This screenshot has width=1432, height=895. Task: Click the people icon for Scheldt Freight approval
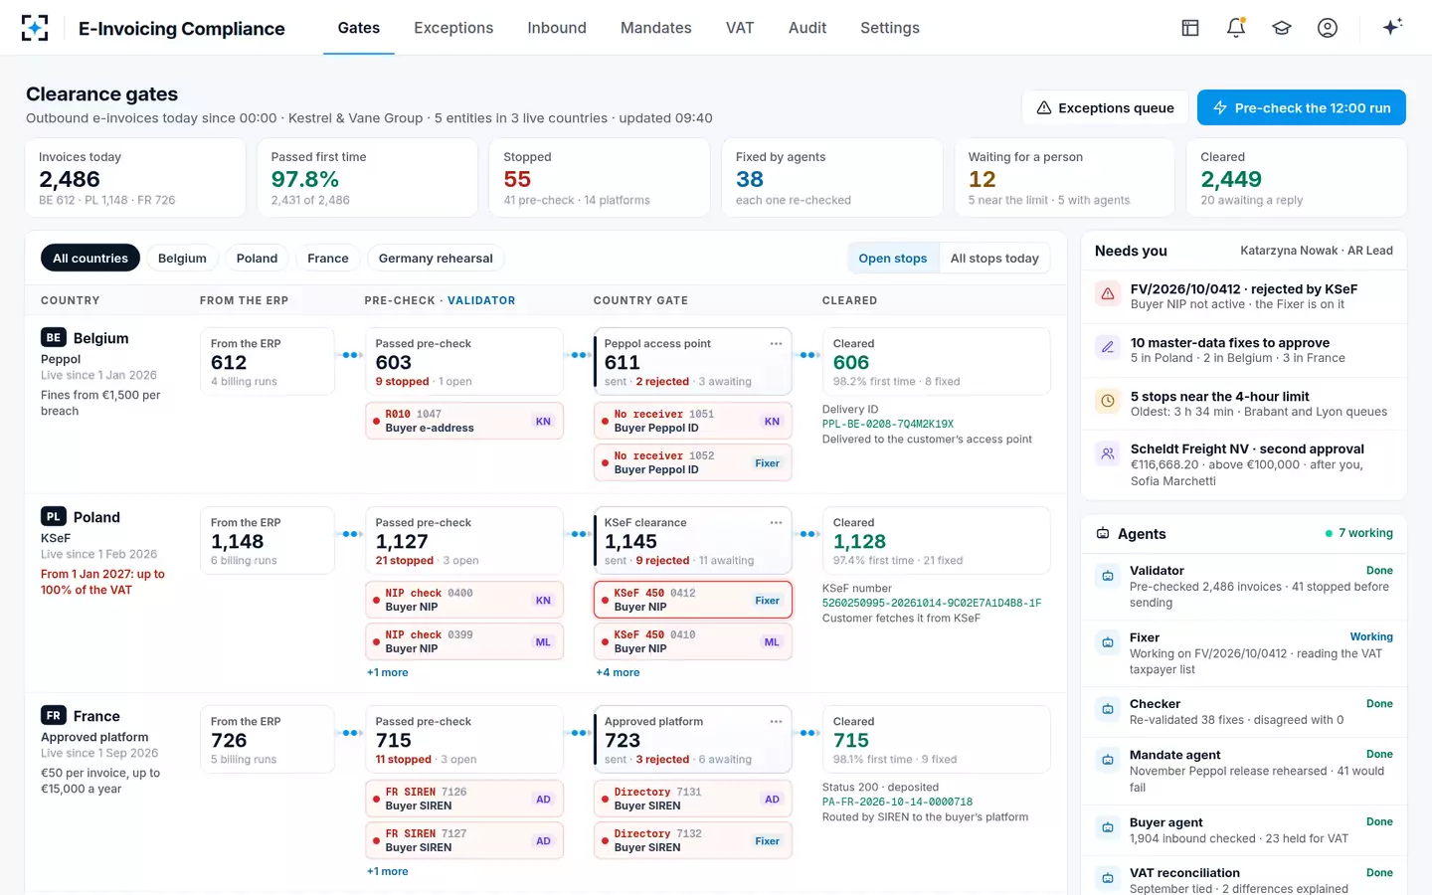click(1107, 453)
